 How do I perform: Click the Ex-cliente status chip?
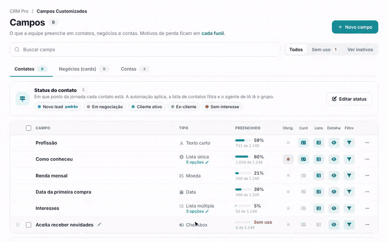[x=184, y=106]
